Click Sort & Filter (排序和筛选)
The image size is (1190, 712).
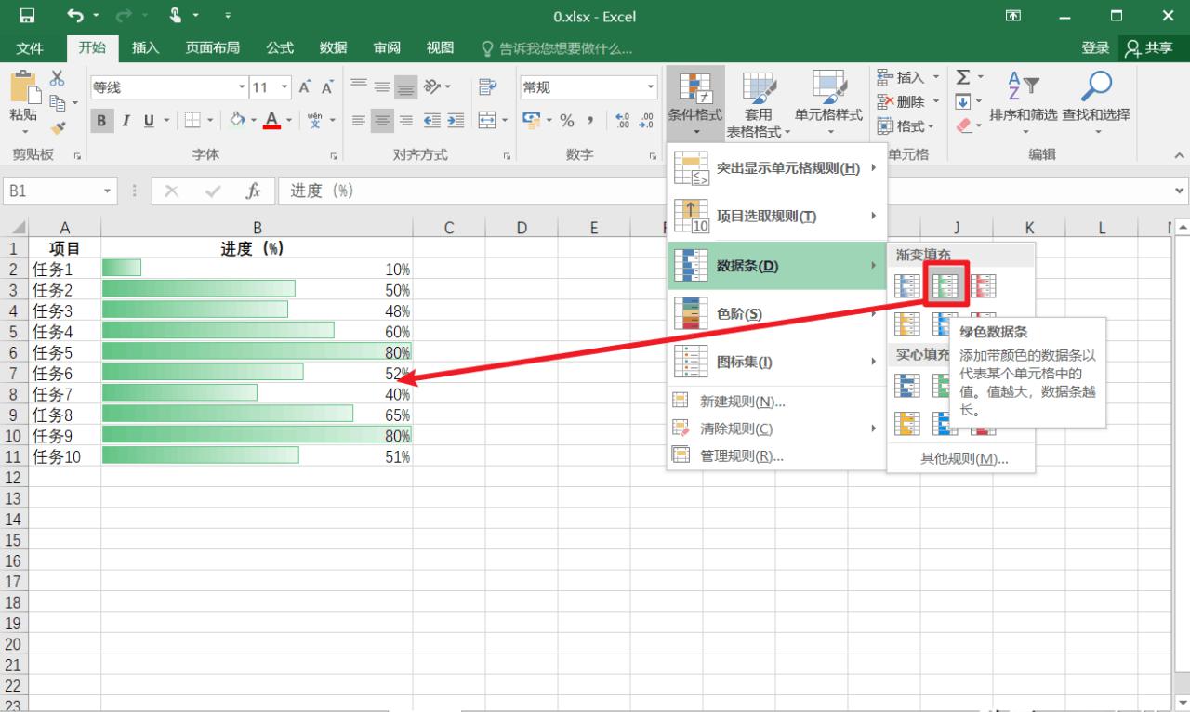[1023, 102]
